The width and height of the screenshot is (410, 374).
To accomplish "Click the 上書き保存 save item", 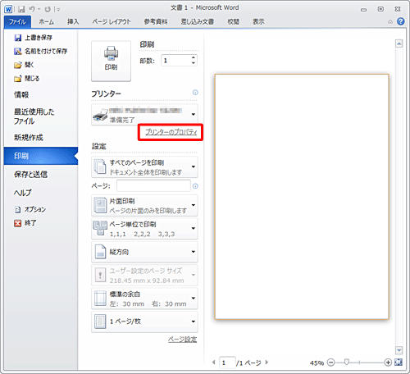I will coord(33,38).
